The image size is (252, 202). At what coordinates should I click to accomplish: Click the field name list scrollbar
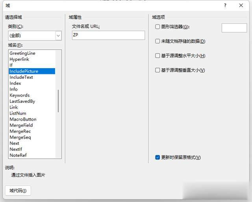click(58, 101)
